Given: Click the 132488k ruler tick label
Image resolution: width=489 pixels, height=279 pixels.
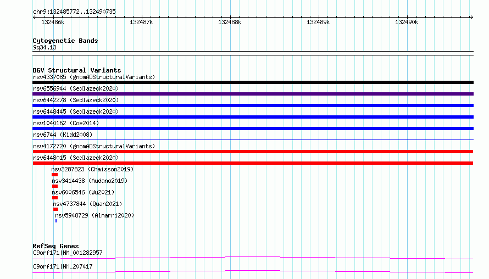Looking at the screenshot, I should point(230,22).
